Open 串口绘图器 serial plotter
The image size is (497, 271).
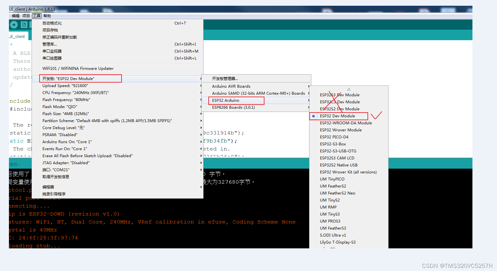[118, 58]
